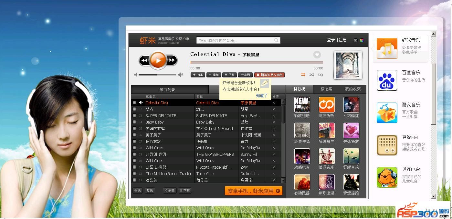Enable the orange loop playback mode icon
452x219 pixels.
point(303,75)
